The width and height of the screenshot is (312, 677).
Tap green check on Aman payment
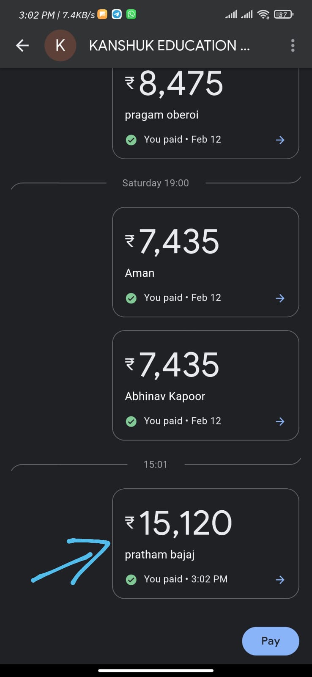click(x=131, y=298)
